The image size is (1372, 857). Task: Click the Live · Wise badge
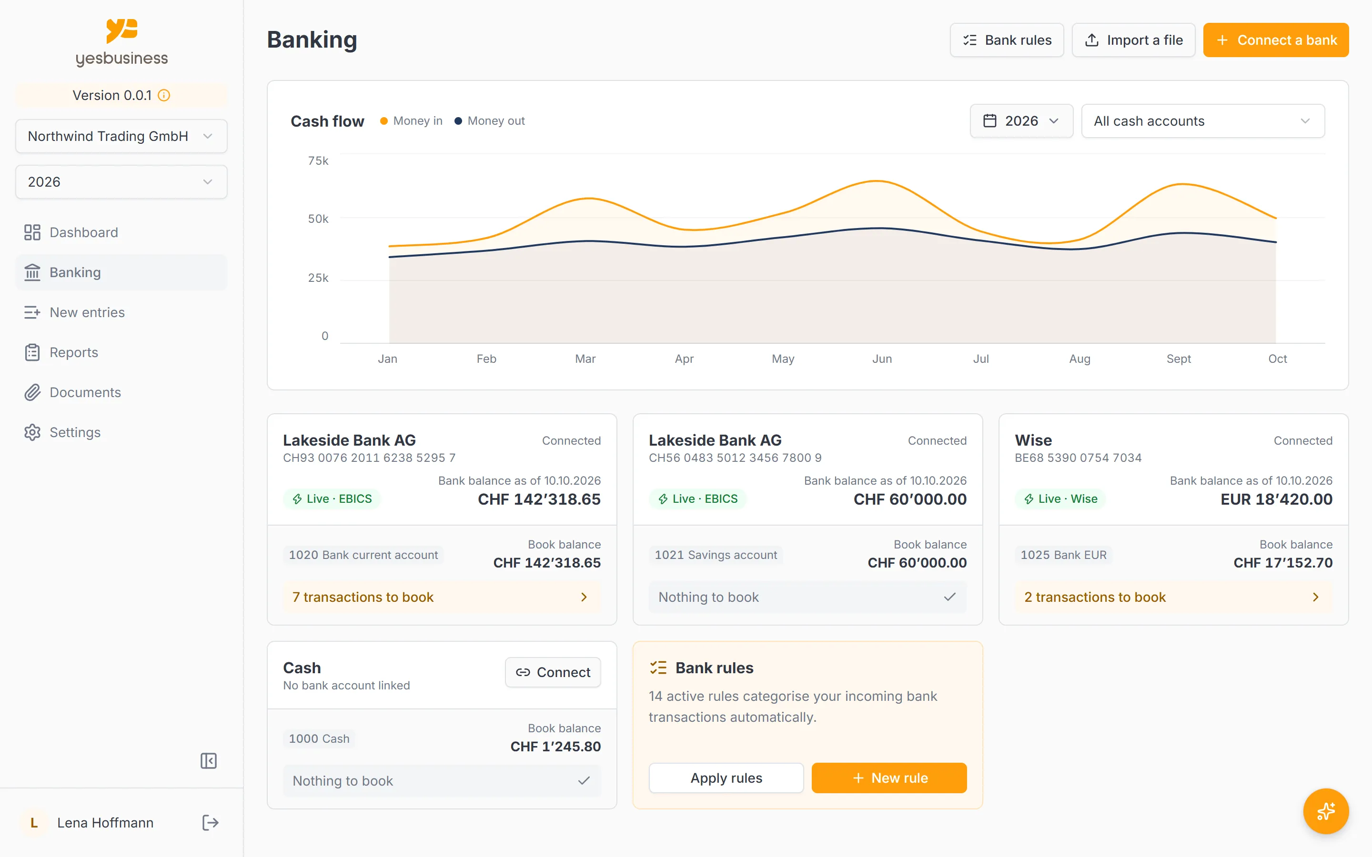pyautogui.click(x=1060, y=499)
